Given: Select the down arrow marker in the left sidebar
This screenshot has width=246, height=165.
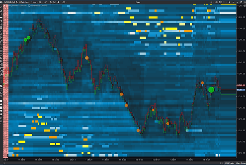Looking at the screenshot, I should 1,114.
